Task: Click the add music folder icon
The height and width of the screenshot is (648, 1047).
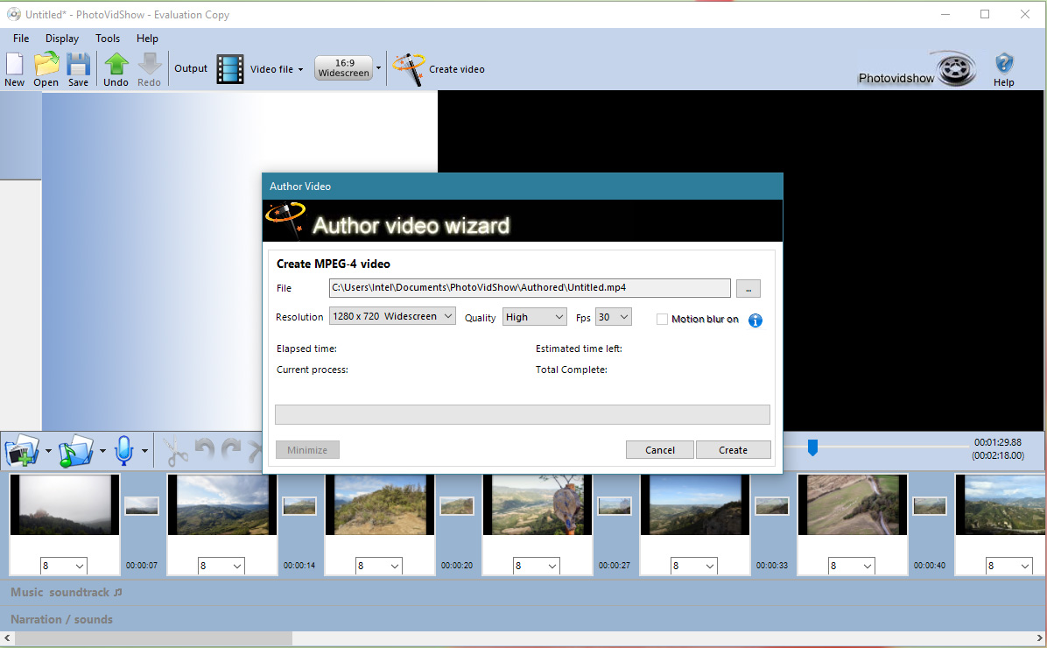Action: [x=75, y=452]
